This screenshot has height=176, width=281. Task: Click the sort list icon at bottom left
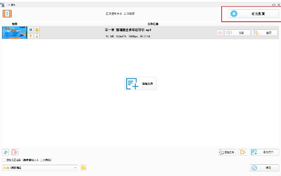coord(5,152)
